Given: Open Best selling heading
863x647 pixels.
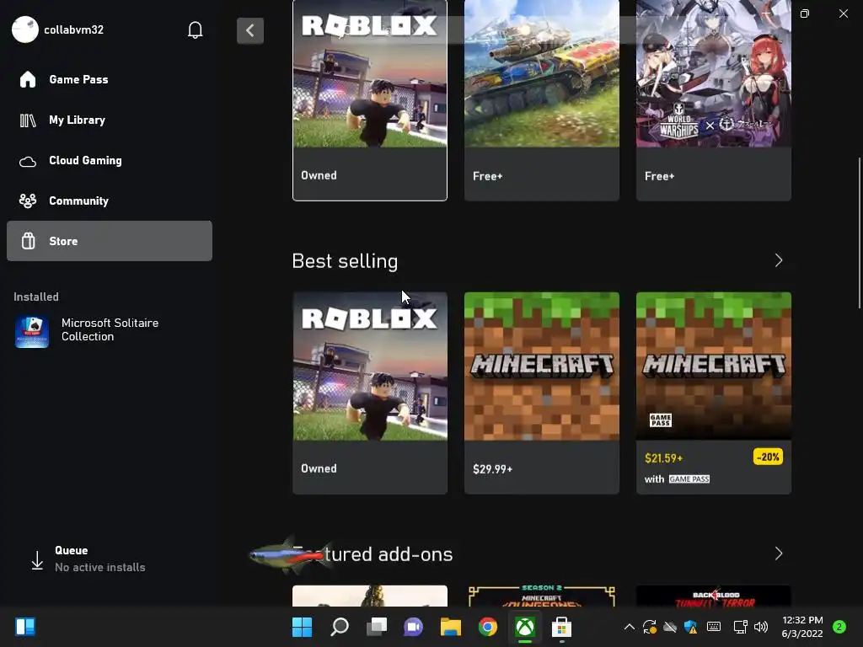Looking at the screenshot, I should point(345,261).
